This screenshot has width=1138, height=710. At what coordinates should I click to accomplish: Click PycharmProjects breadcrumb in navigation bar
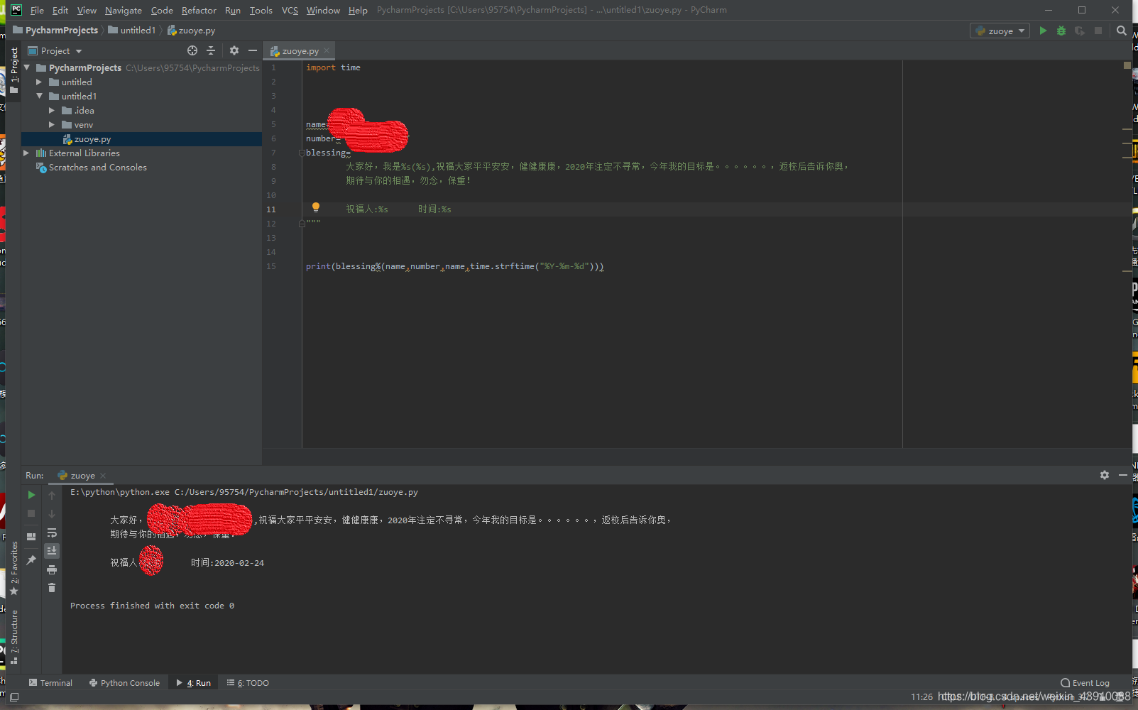coord(55,31)
